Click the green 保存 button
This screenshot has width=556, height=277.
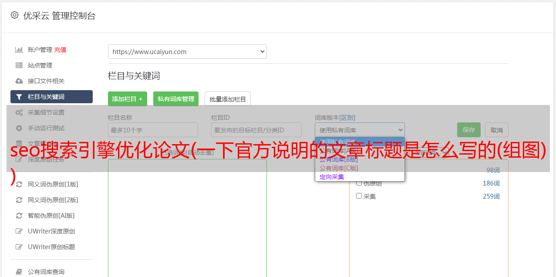pyautogui.click(x=469, y=130)
